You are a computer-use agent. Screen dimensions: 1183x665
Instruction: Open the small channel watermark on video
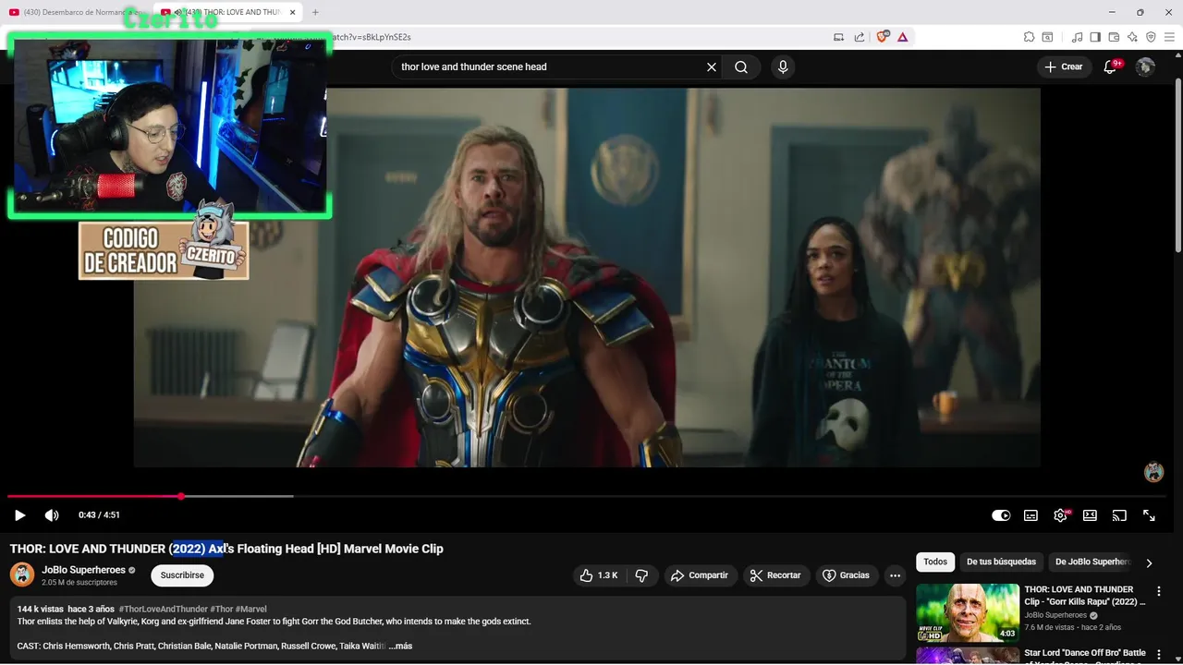click(x=1153, y=472)
